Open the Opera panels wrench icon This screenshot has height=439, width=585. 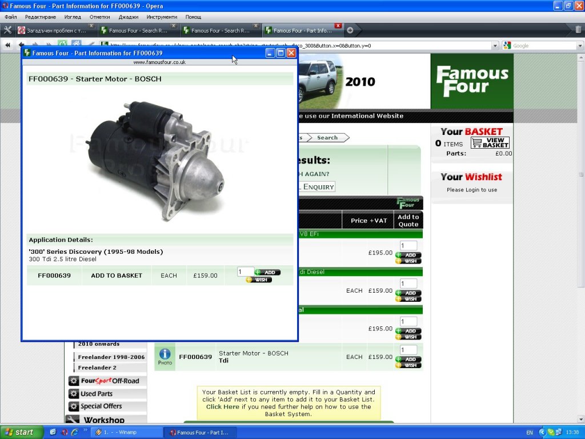[7, 30]
